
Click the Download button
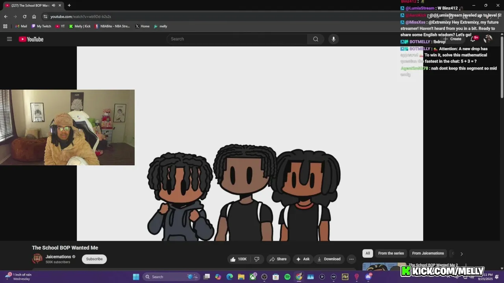pos(329,259)
